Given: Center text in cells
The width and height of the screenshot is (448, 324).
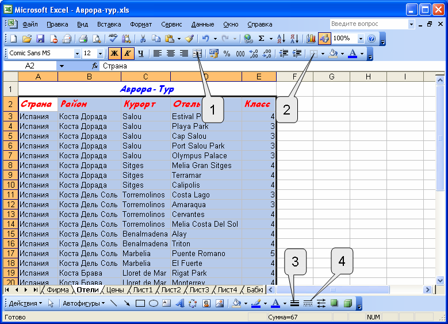Looking at the screenshot, I should [171, 53].
